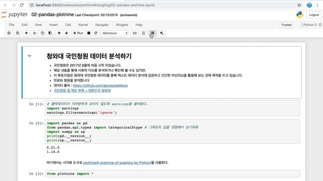Image resolution: width=323 pixels, height=181 pixels.
Task: Copy selected cells icon
Action: (42, 33)
